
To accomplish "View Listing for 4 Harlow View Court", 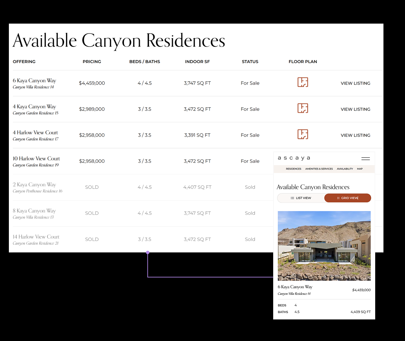I will 355,135.
